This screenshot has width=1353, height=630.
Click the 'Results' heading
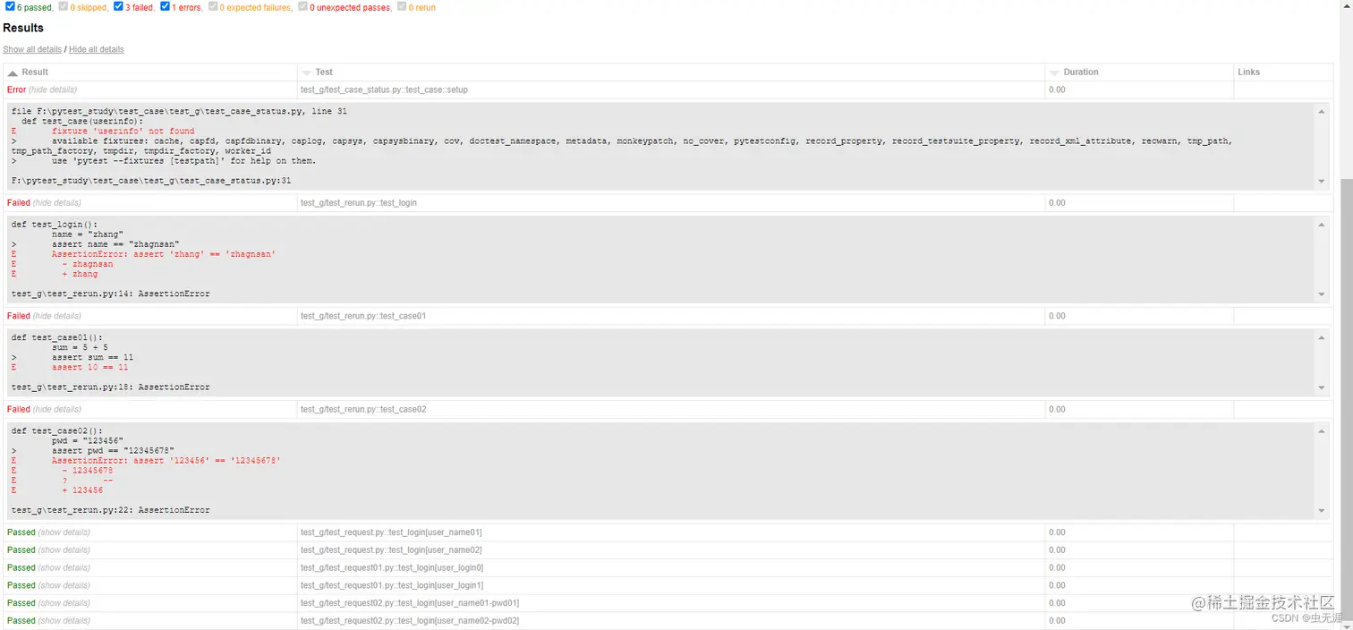pos(23,28)
